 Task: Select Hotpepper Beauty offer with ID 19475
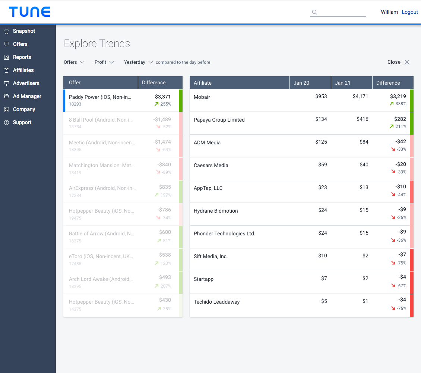(123, 214)
